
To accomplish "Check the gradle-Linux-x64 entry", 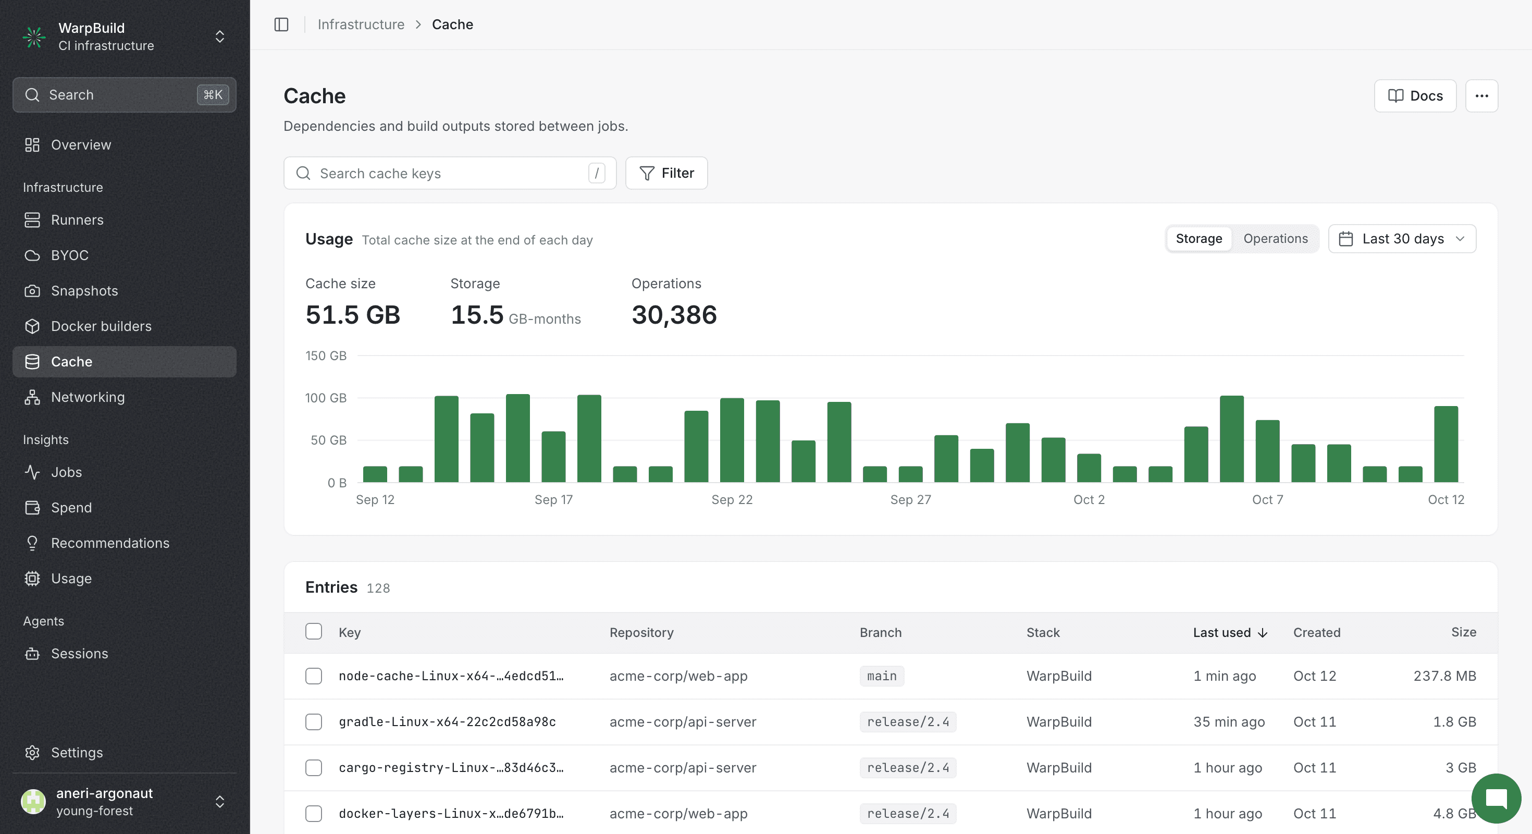I will (x=313, y=721).
